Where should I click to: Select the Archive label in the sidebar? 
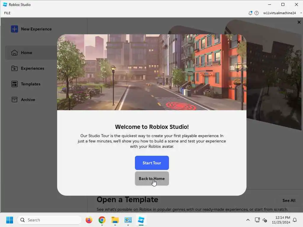(x=28, y=100)
